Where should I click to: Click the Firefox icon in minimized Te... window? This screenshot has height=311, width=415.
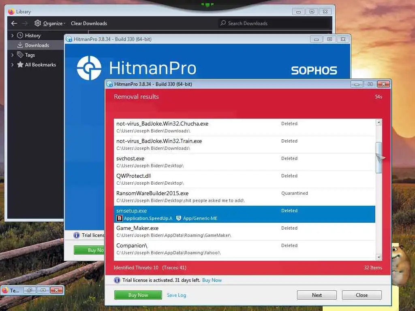click(x=5, y=290)
